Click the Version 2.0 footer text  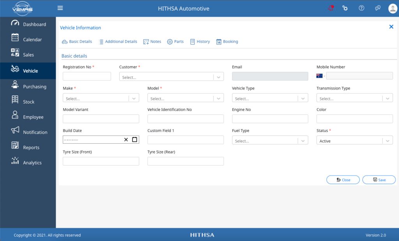(376, 235)
